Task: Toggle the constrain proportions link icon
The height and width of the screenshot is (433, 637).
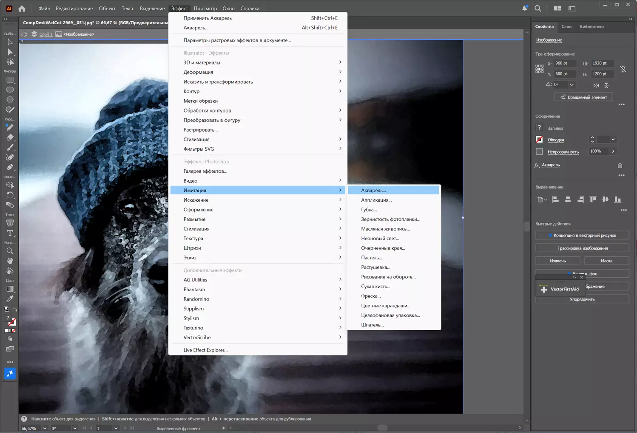Action: tap(623, 69)
